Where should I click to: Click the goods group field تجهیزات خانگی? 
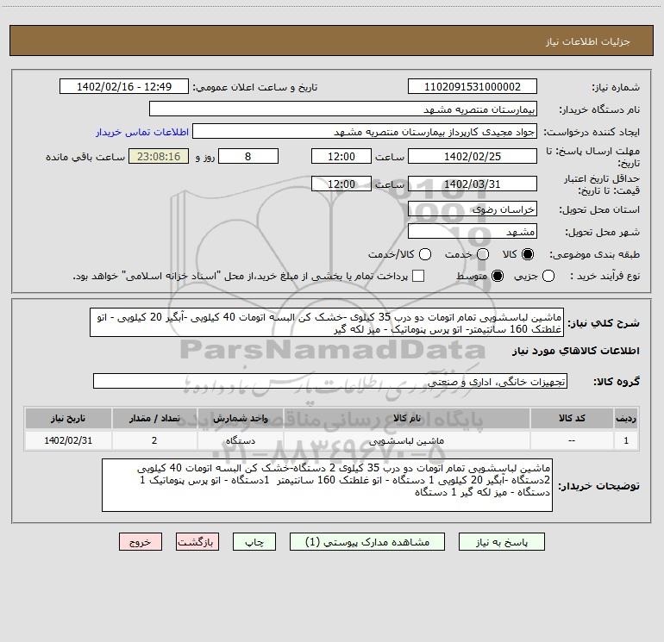point(330,381)
